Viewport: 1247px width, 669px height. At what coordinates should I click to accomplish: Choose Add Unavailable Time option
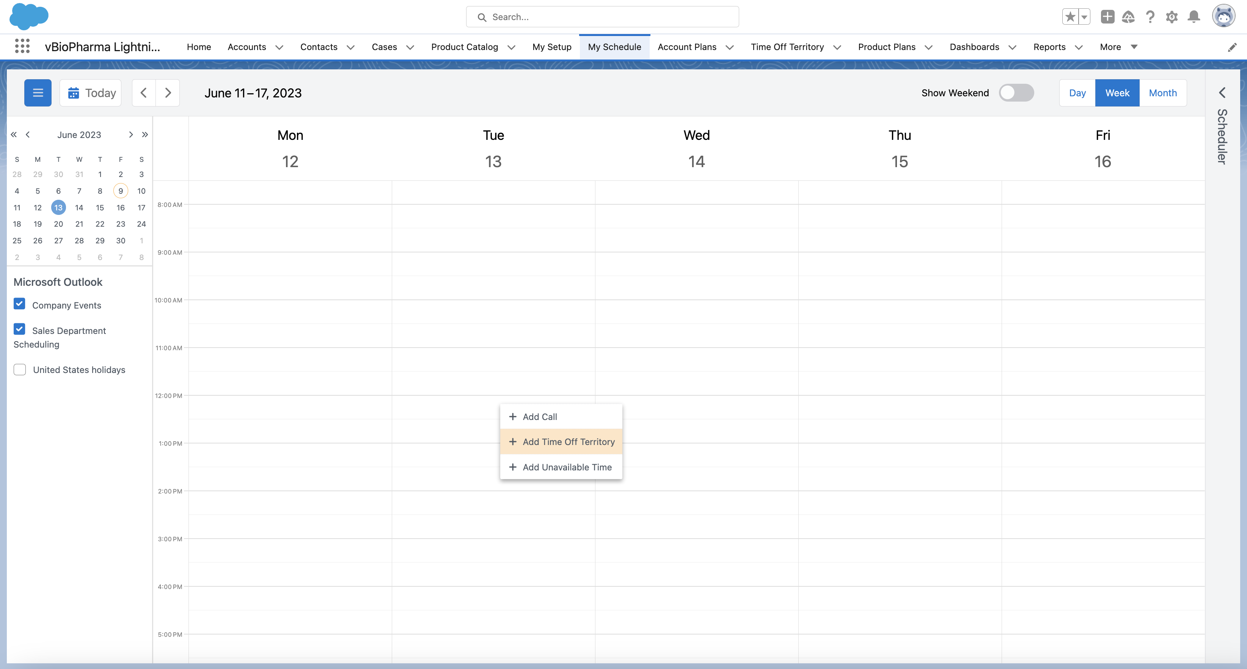click(x=561, y=467)
